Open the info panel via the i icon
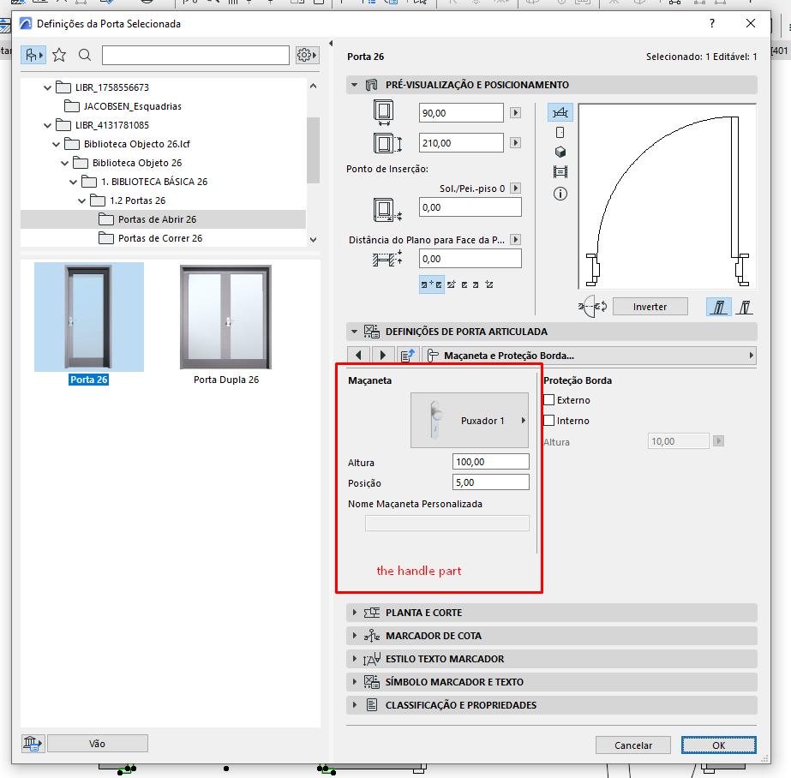This screenshot has height=778, width=791. tap(560, 194)
